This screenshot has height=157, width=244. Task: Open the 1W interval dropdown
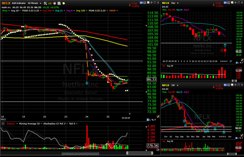point(175,85)
